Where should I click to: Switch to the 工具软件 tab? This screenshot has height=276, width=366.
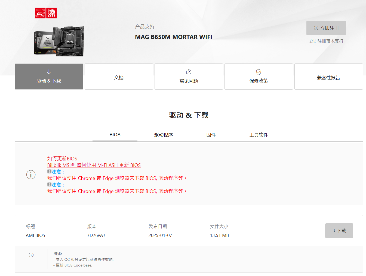[259, 135]
